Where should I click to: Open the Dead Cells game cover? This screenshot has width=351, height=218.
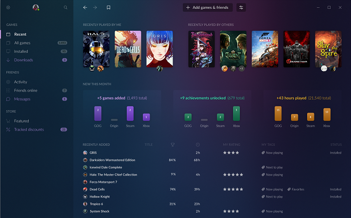point(128,49)
